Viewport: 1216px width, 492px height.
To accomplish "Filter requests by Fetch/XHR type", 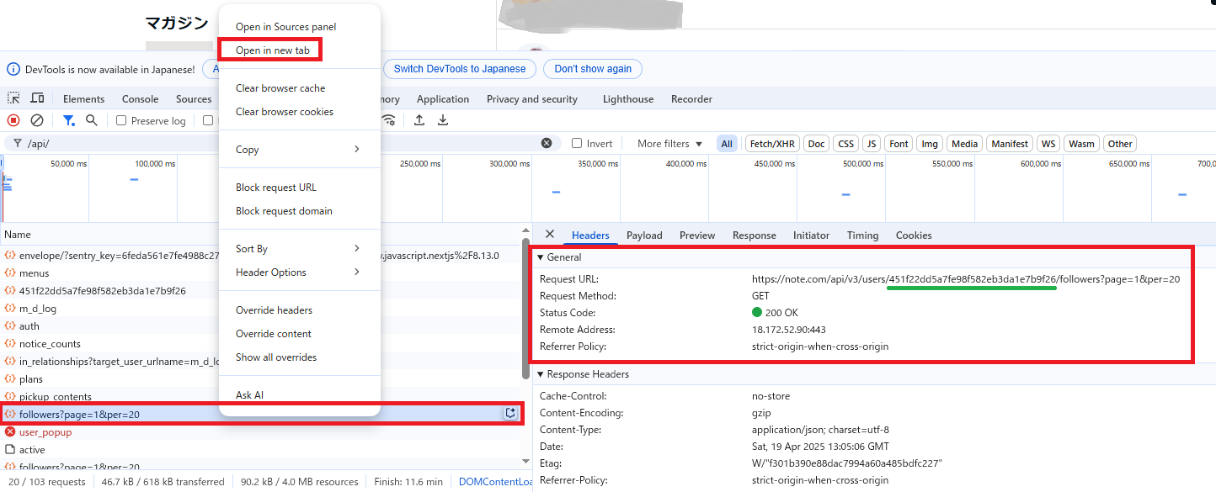I will click(771, 144).
